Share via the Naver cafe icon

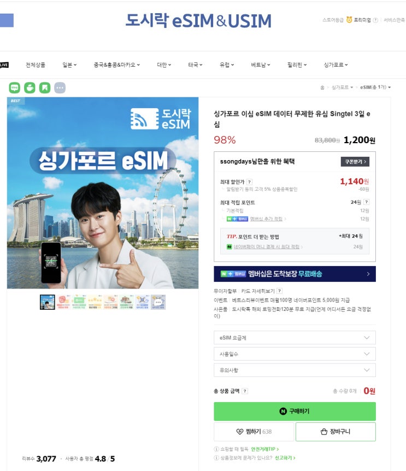tap(30, 88)
